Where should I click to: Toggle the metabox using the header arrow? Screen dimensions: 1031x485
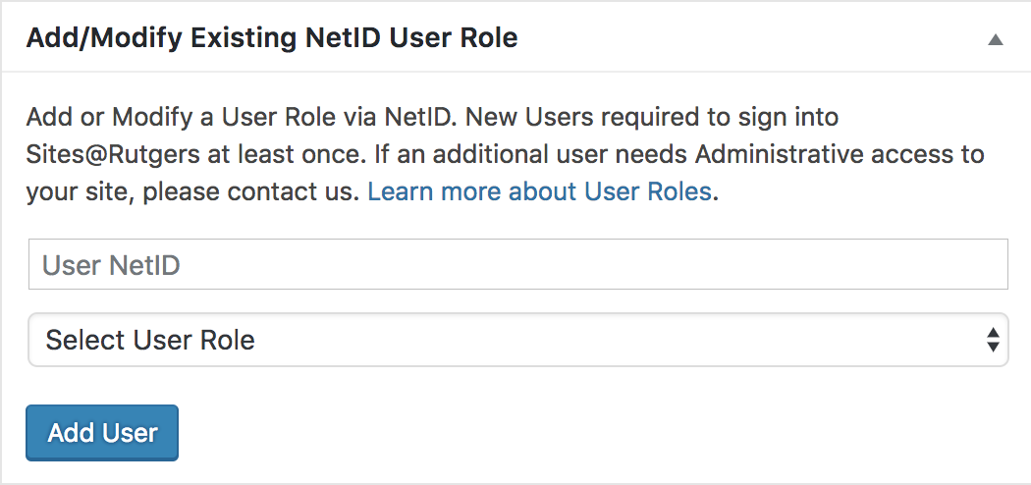click(x=995, y=40)
